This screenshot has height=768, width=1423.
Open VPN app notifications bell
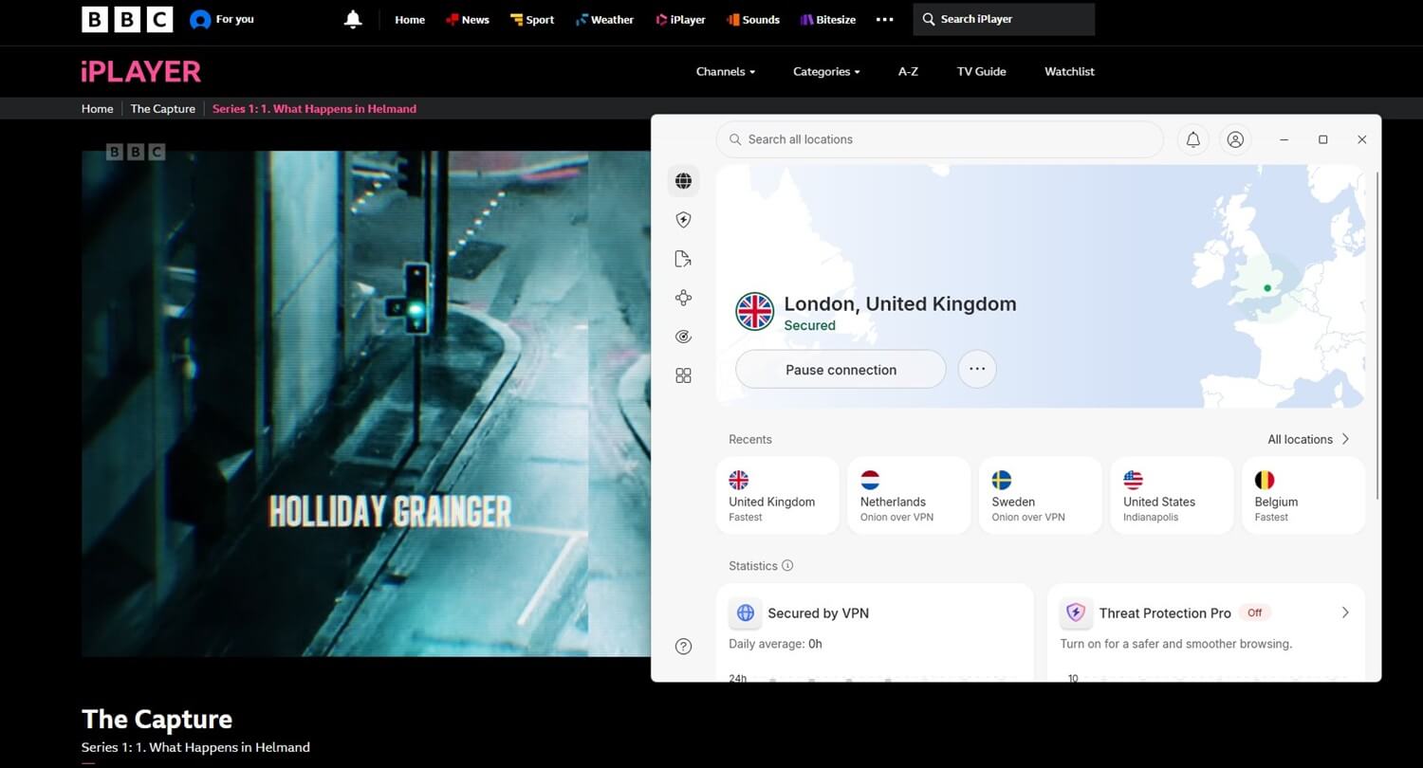pos(1193,139)
